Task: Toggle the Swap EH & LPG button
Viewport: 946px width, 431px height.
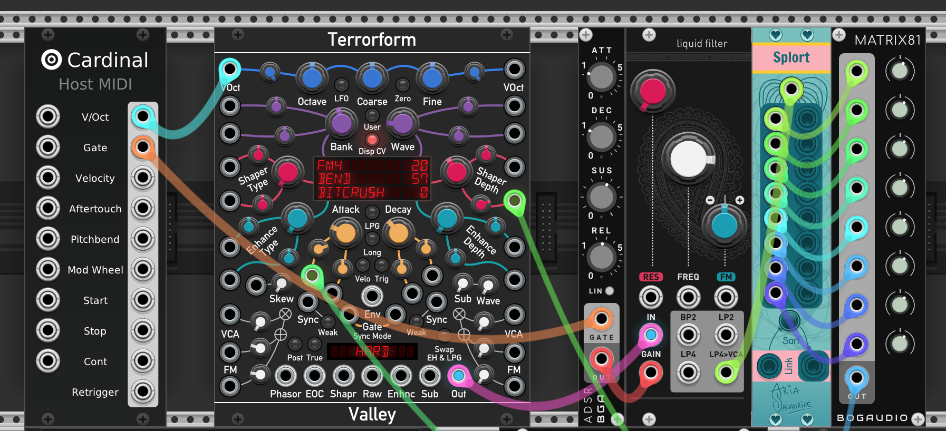Action: 445,336
